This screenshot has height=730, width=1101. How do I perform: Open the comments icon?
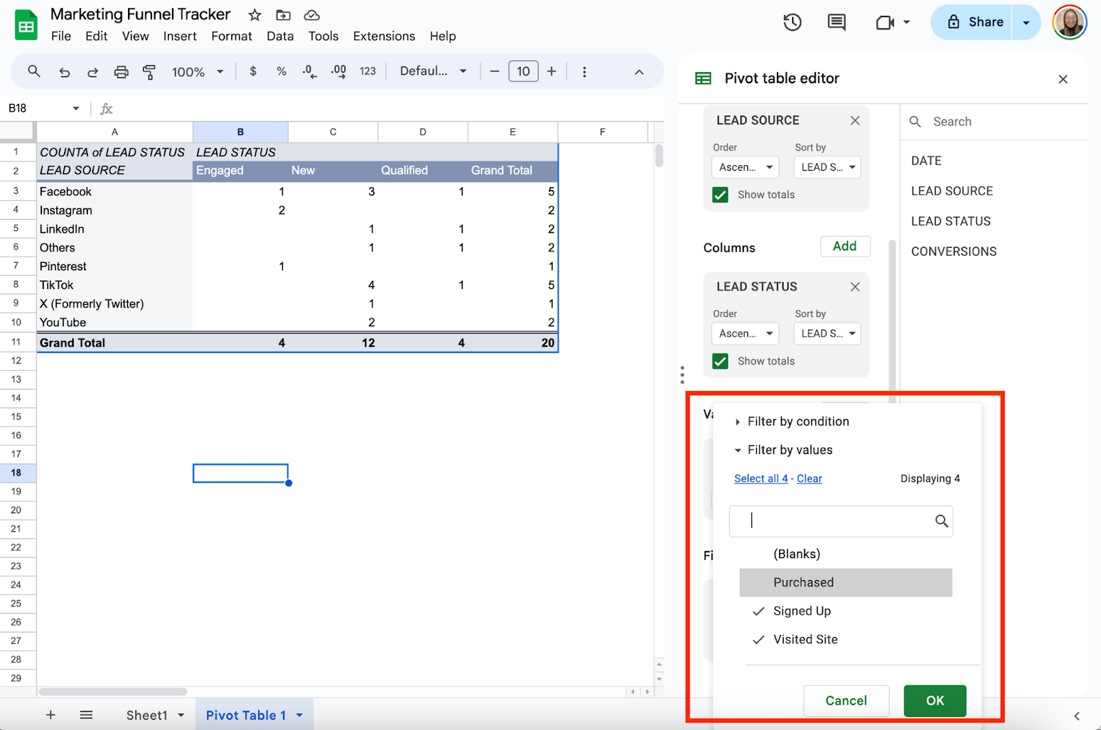(837, 22)
